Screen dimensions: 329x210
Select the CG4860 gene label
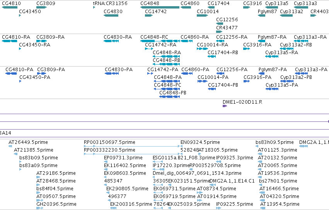coord(190,3)
